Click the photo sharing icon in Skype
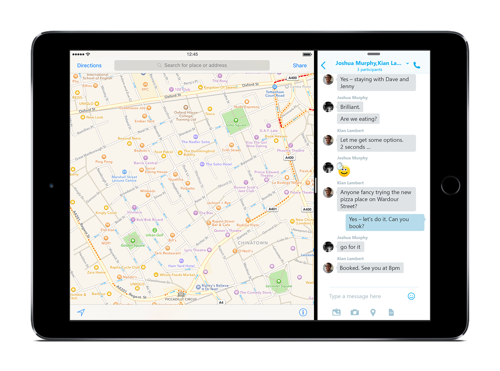500x371 pixels. (336, 312)
